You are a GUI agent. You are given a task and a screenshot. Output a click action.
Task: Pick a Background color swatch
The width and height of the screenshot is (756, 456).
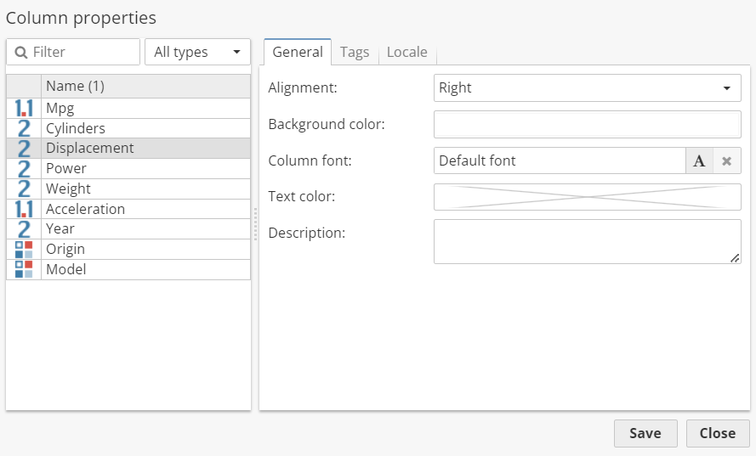click(588, 124)
